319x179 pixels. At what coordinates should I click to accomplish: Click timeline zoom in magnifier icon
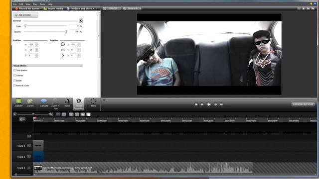51,114
